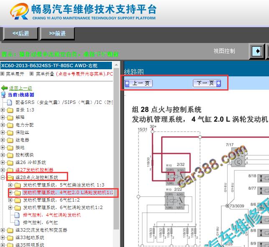Click folder icon beside 组26 冷却系统
The image size is (269, 247).
click(x=10, y=162)
